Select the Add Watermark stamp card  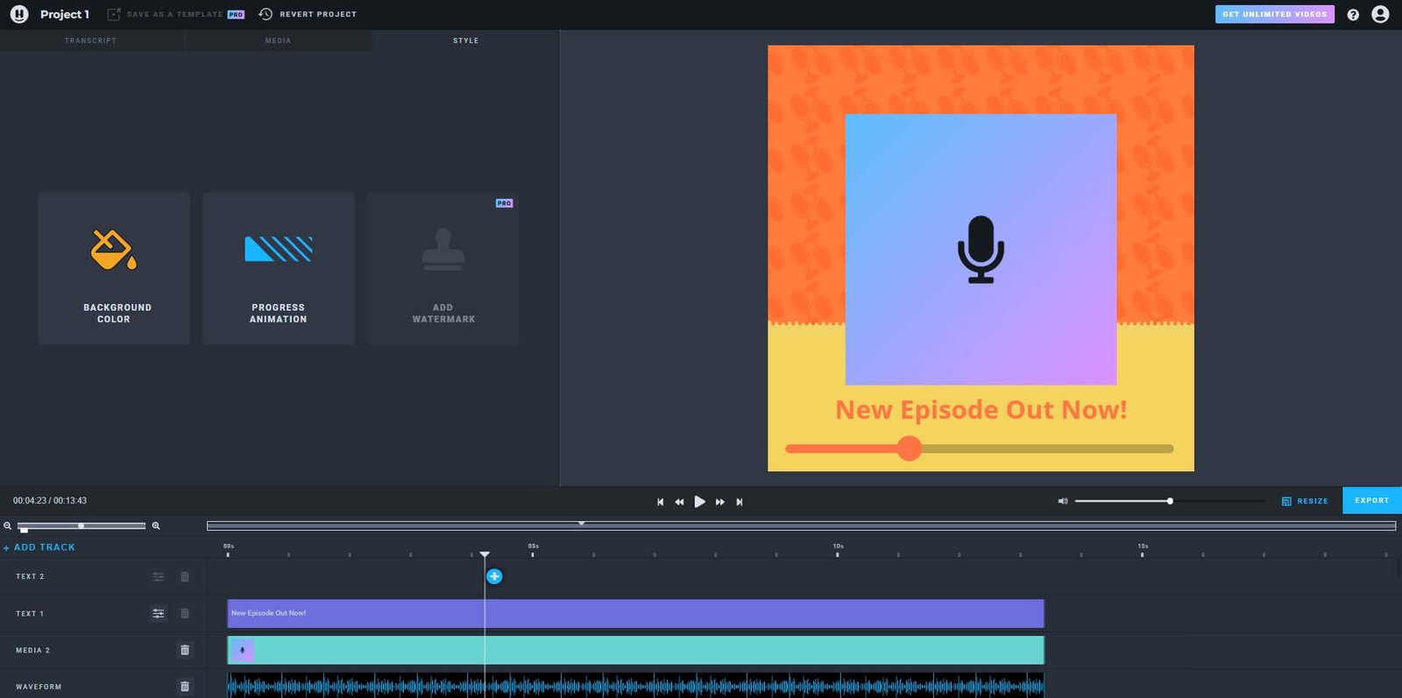pyautogui.click(x=443, y=268)
